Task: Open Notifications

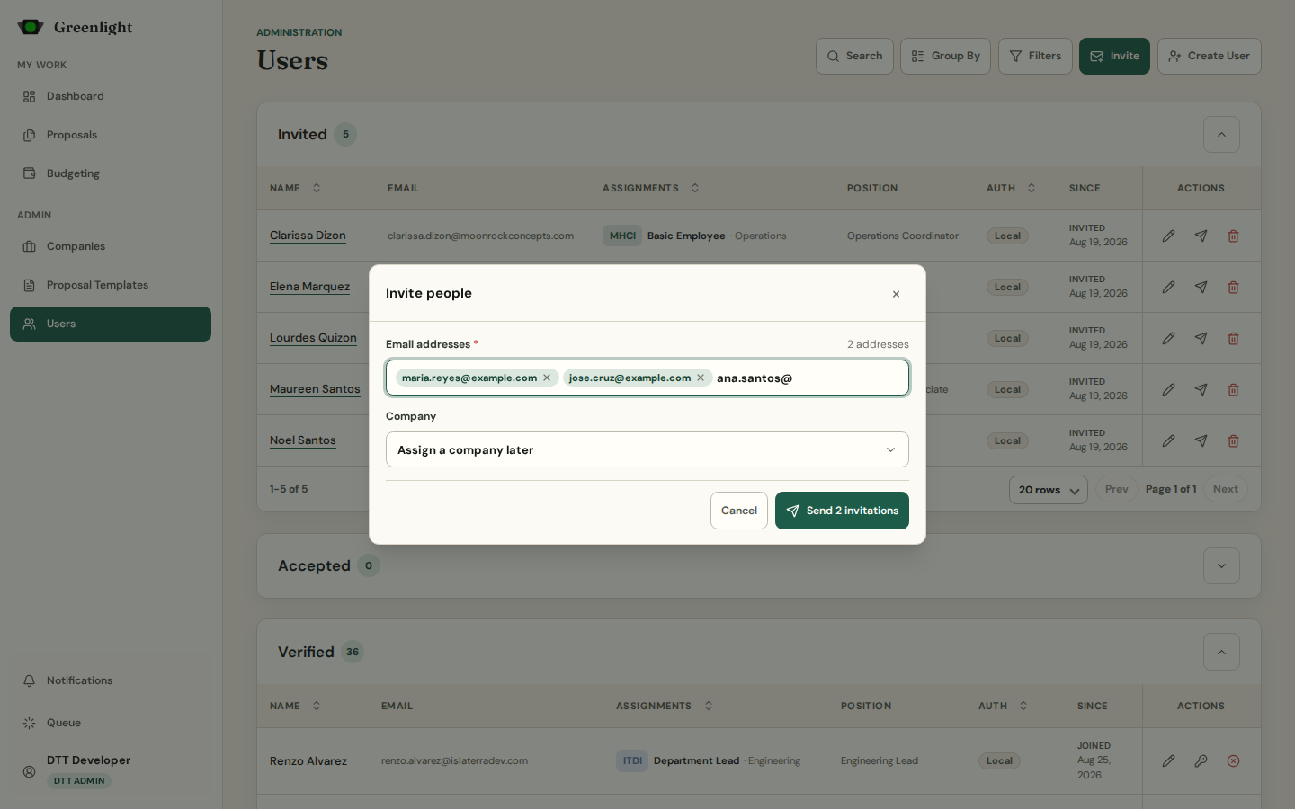Action: tap(111, 680)
